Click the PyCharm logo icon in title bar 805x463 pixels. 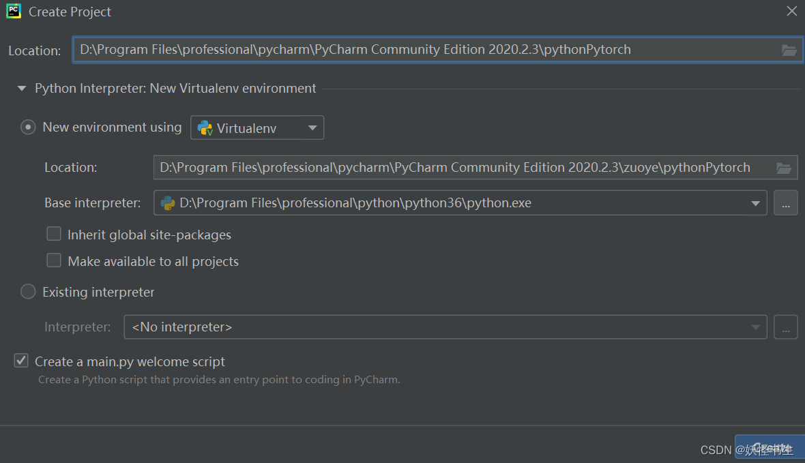tap(14, 12)
